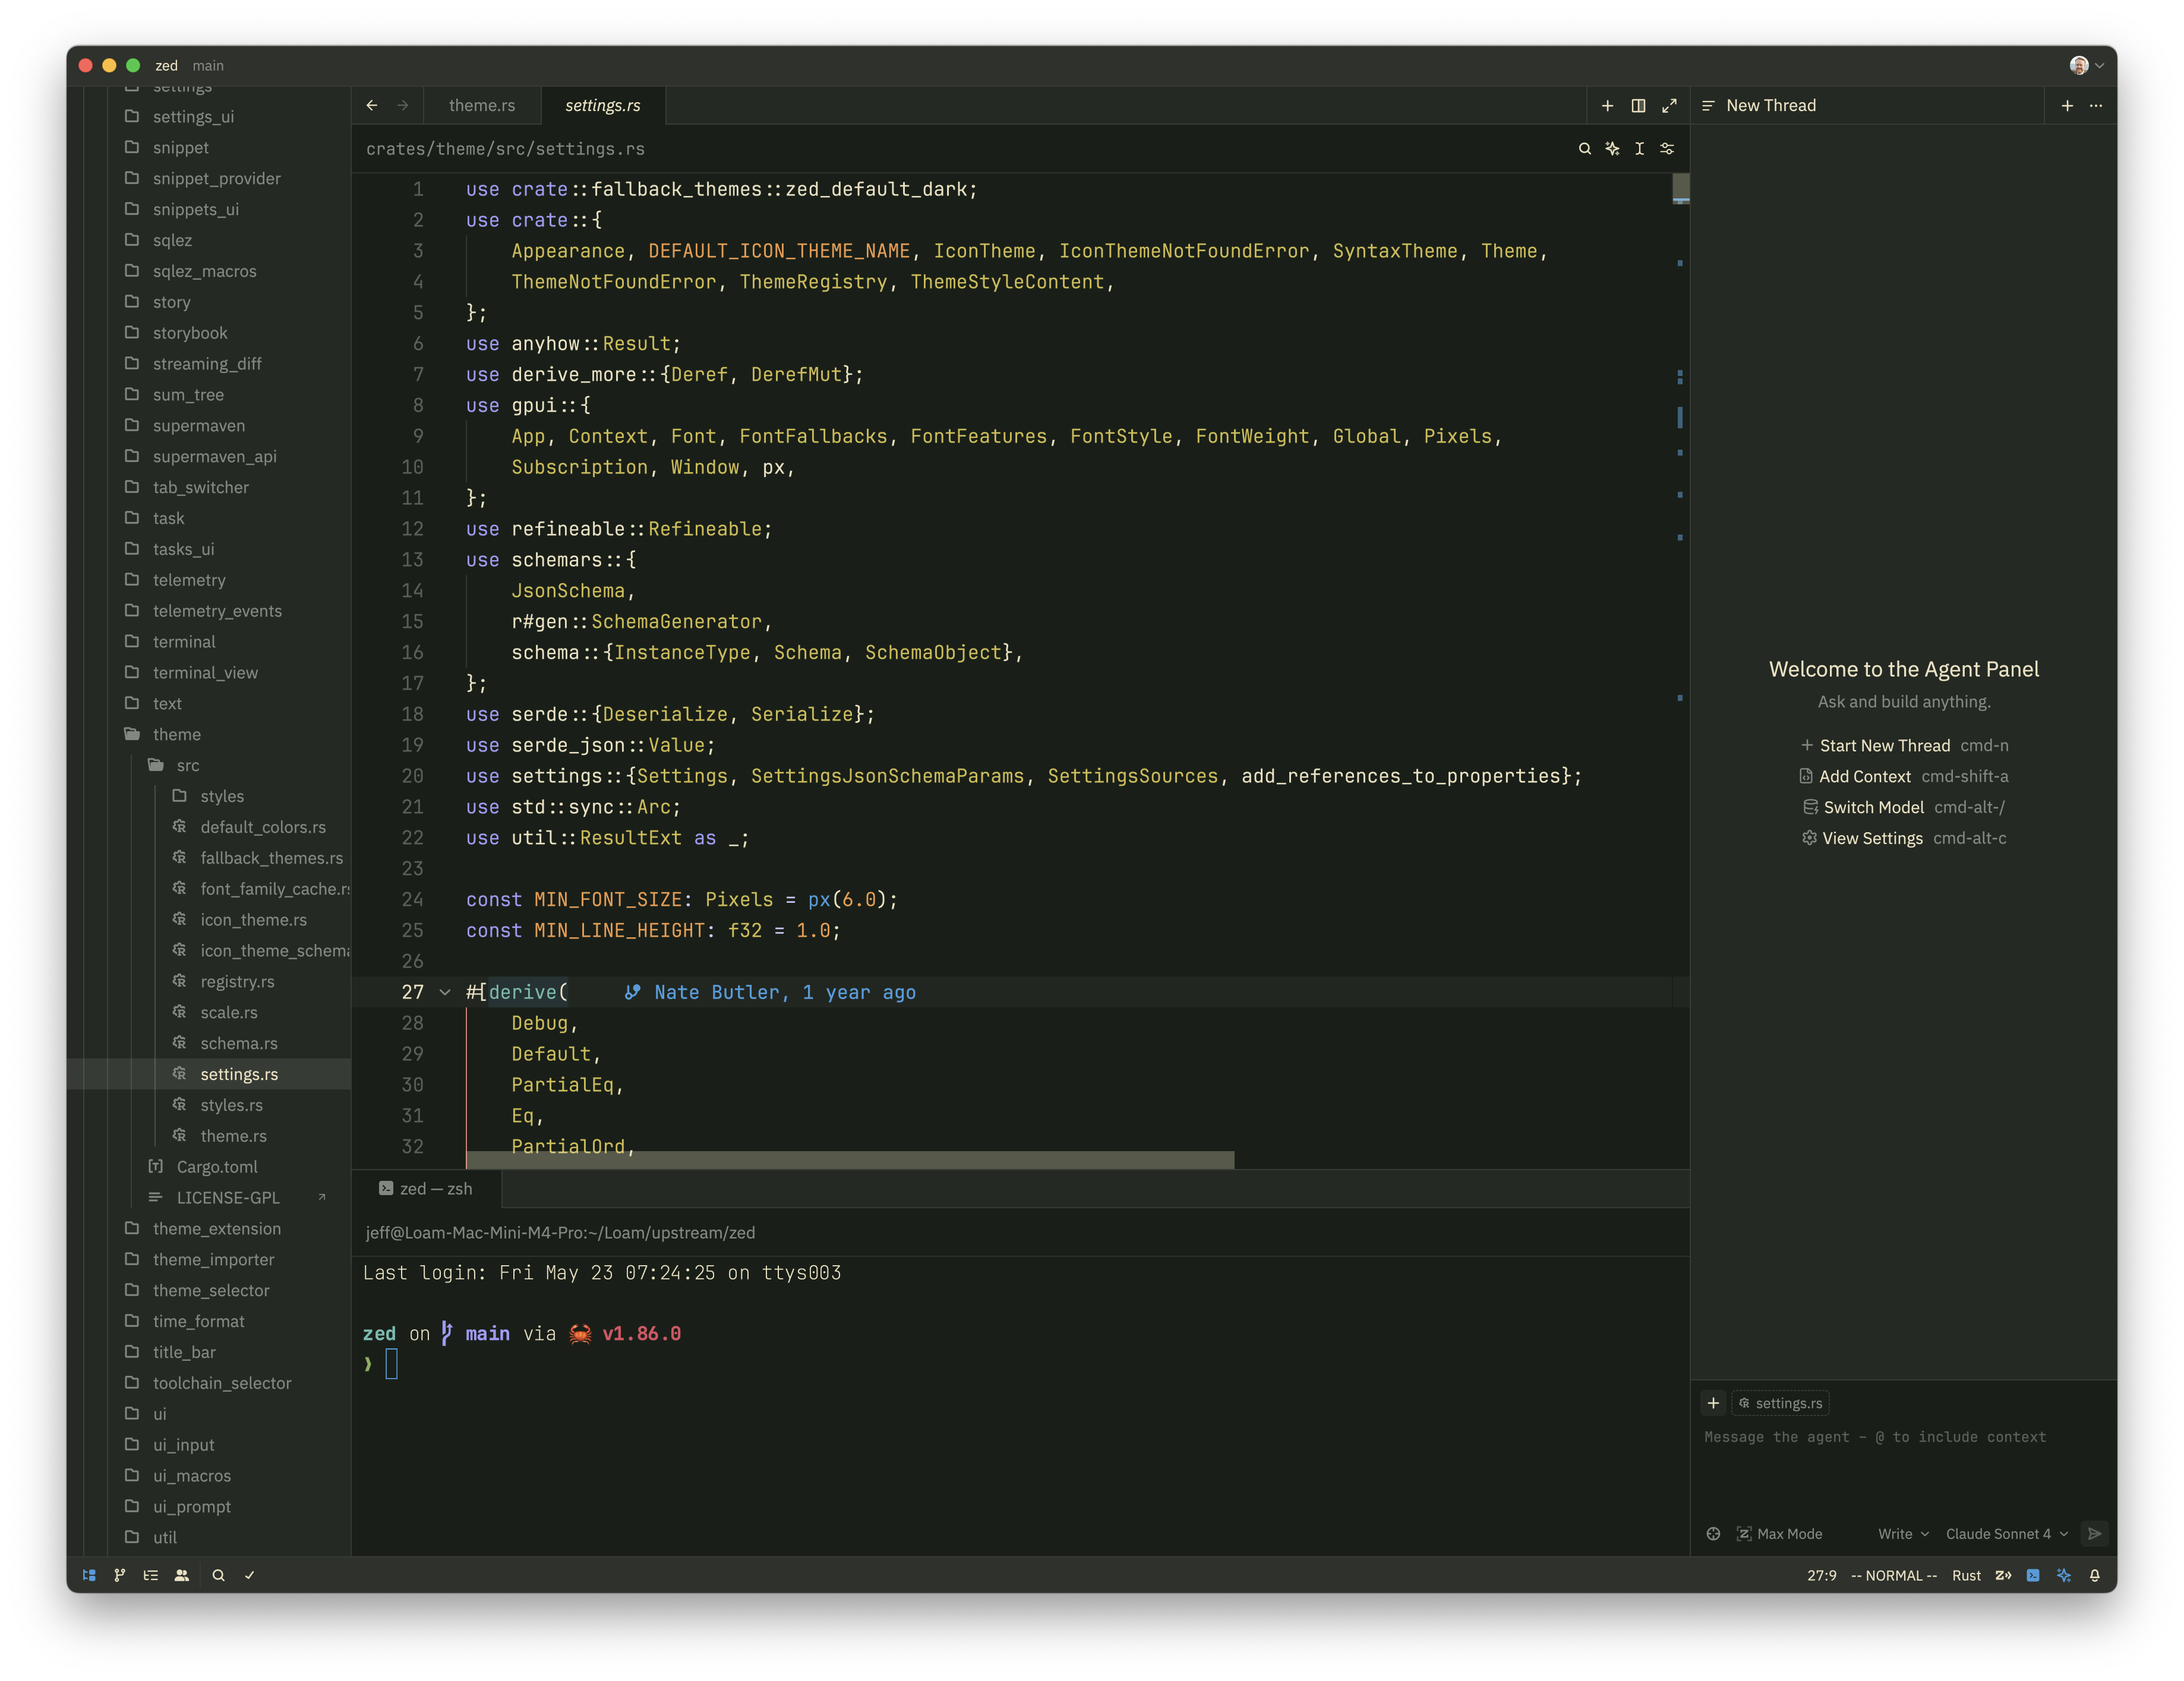Screen dimensions: 2184x1681
Task: Open the agent panel ellipsis menu
Action: [x=2096, y=105]
